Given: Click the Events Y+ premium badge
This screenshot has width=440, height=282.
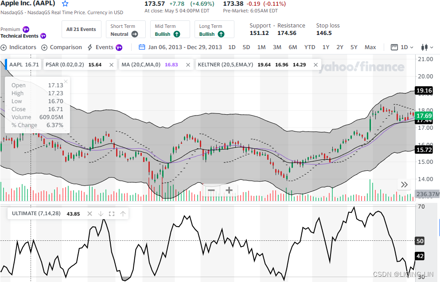Looking at the screenshot, I should coord(119,47).
